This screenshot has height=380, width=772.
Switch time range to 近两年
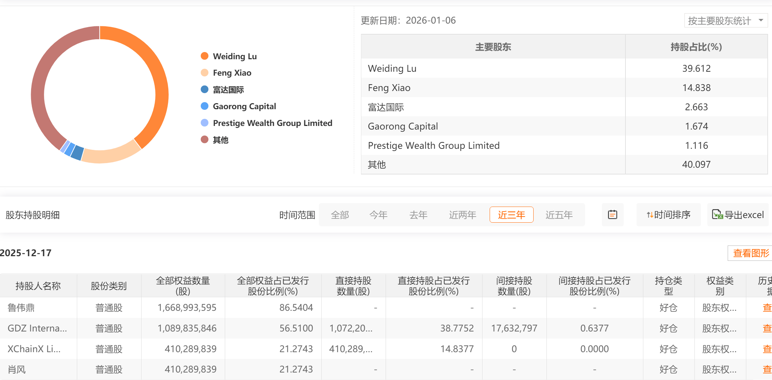coord(462,215)
